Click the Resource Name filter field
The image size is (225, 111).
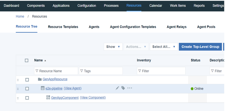pyautogui.click(x=56, y=71)
